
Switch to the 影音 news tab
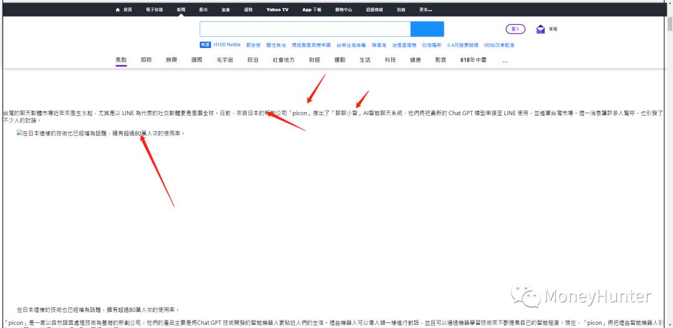tap(441, 60)
